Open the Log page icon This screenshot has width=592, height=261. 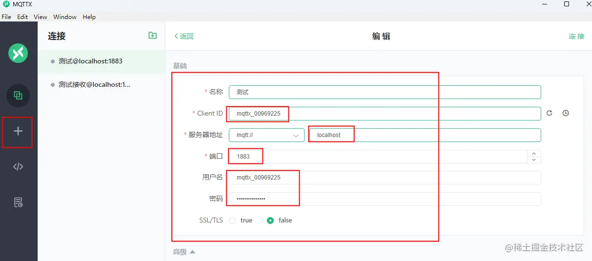(x=18, y=202)
